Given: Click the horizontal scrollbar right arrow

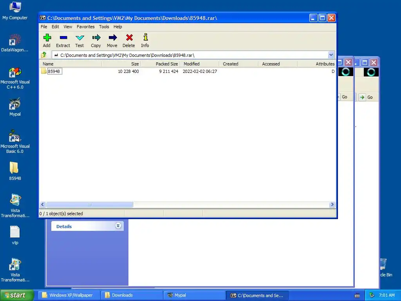Looking at the screenshot, I should (332, 204).
